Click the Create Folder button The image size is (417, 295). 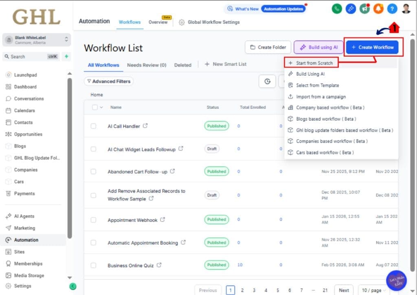tap(268, 47)
